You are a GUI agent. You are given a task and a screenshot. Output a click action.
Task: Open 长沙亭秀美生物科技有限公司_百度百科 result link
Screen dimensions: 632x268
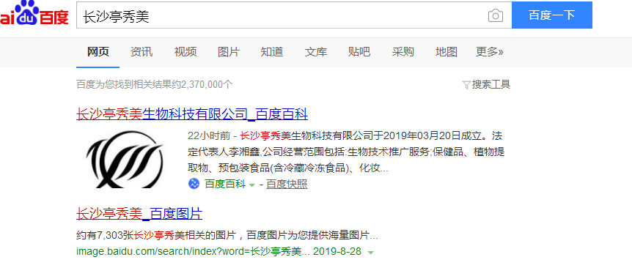pyautogui.click(x=192, y=114)
